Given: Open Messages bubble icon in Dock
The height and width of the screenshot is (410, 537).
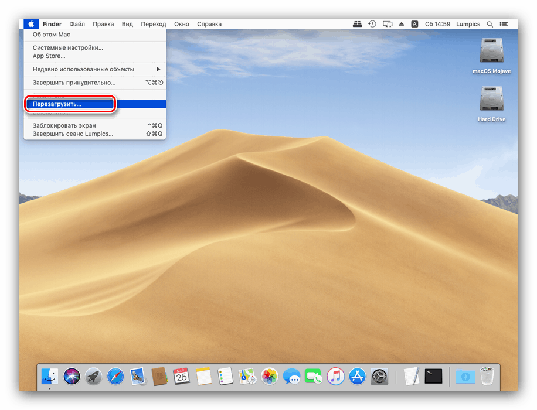Looking at the screenshot, I should pos(291,377).
